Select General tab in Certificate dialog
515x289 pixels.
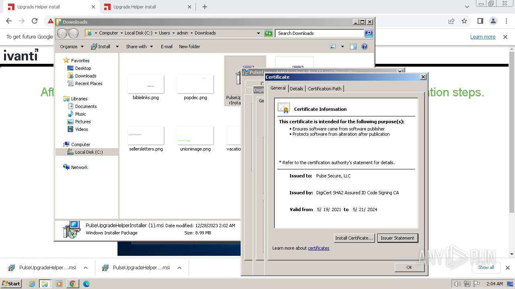click(278, 88)
